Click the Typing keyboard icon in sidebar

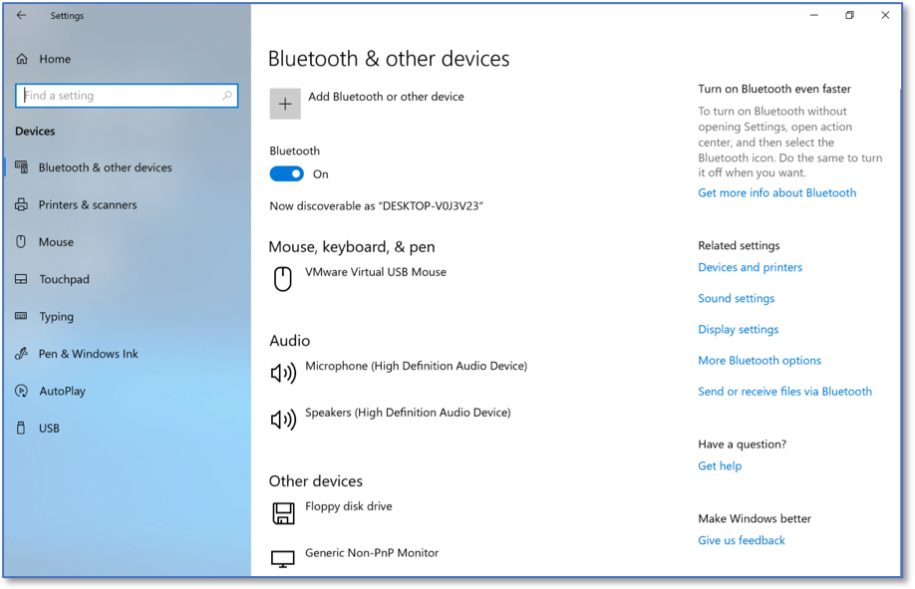(x=21, y=316)
